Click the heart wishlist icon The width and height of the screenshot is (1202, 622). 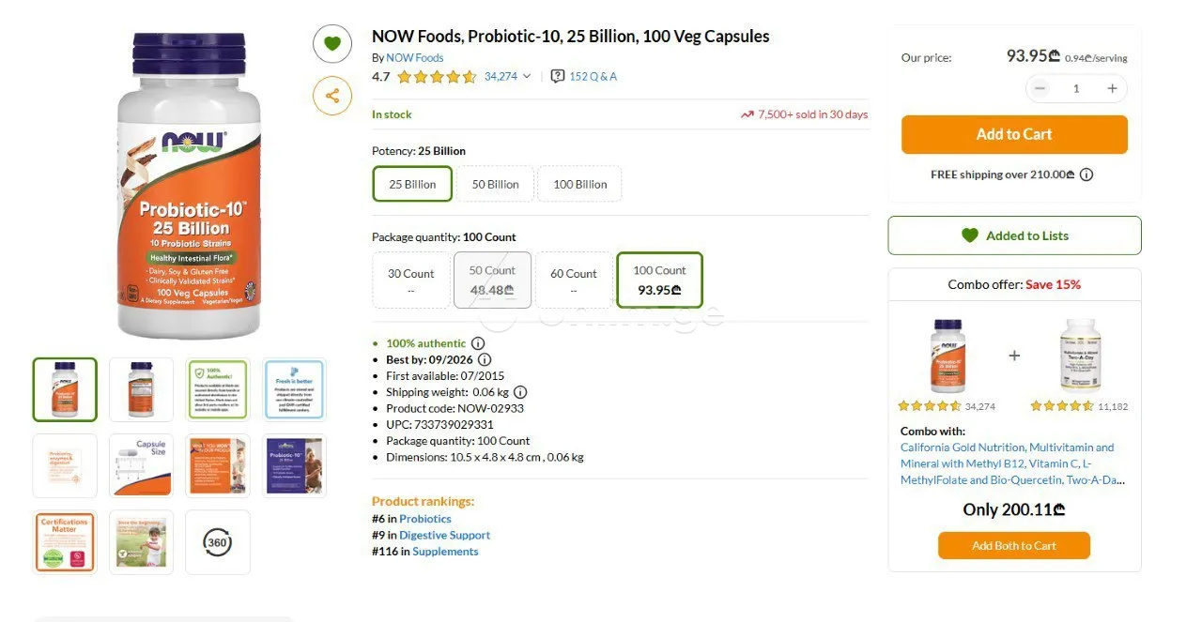(x=331, y=43)
